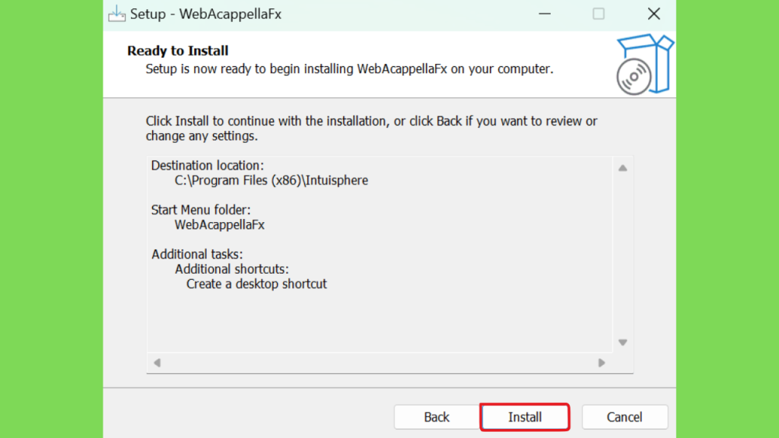This screenshot has width=779, height=438.
Task: Click the horizontal scrollbar track
Action: point(380,363)
